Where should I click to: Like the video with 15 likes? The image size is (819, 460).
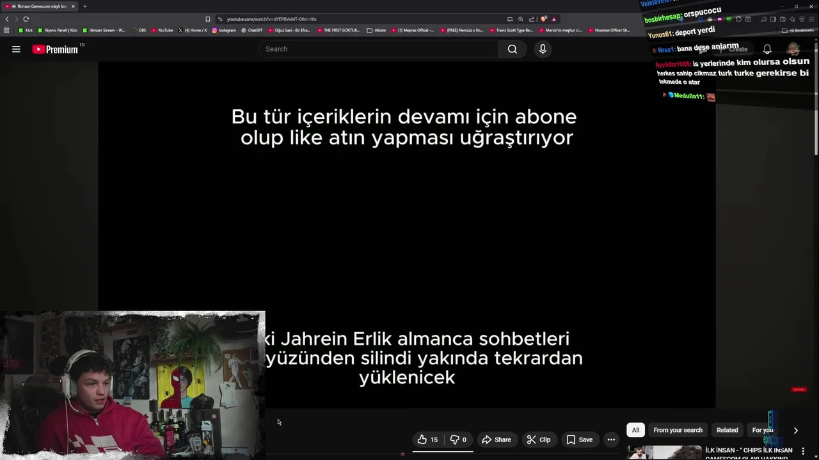428,440
